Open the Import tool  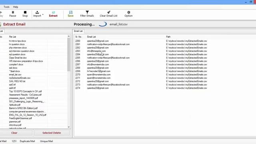[37, 14]
